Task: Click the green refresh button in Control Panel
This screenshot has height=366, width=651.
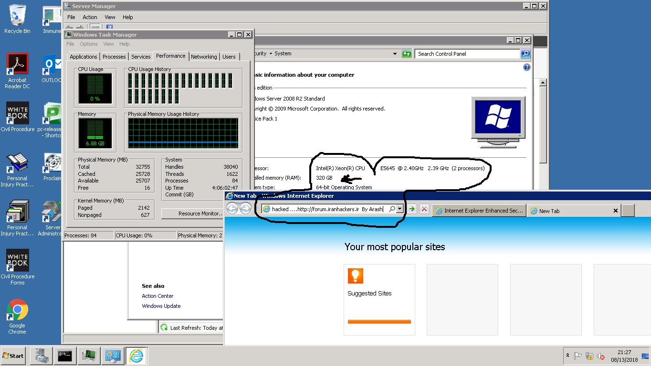Action: point(407,54)
